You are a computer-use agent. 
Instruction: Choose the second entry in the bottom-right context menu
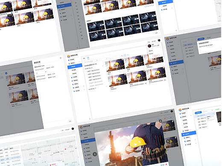[208, 119]
